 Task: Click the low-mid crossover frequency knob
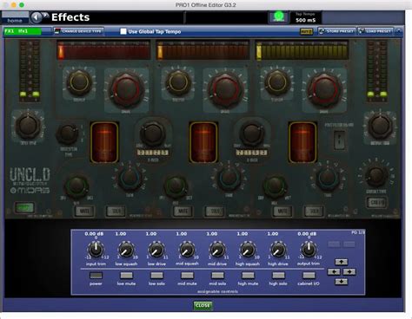pyautogui.click(x=153, y=133)
